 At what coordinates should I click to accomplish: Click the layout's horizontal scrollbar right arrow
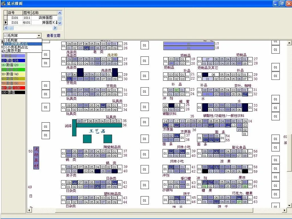click(x=284, y=210)
